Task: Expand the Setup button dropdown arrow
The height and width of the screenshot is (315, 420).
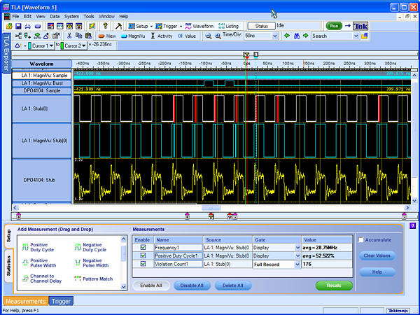Action: [x=151, y=27]
